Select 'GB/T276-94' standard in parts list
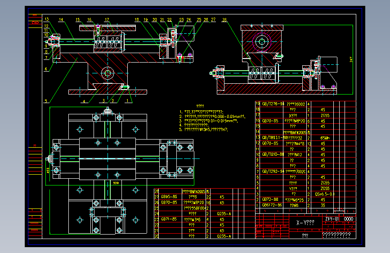This screenshot has width=390, height=253. (273, 104)
